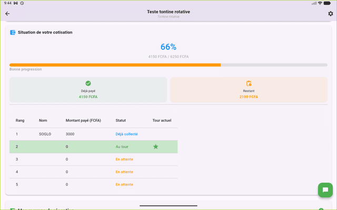Tap the alarm clock status icon
The height and width of the screenshot is (210, 337).
point(22,3)
